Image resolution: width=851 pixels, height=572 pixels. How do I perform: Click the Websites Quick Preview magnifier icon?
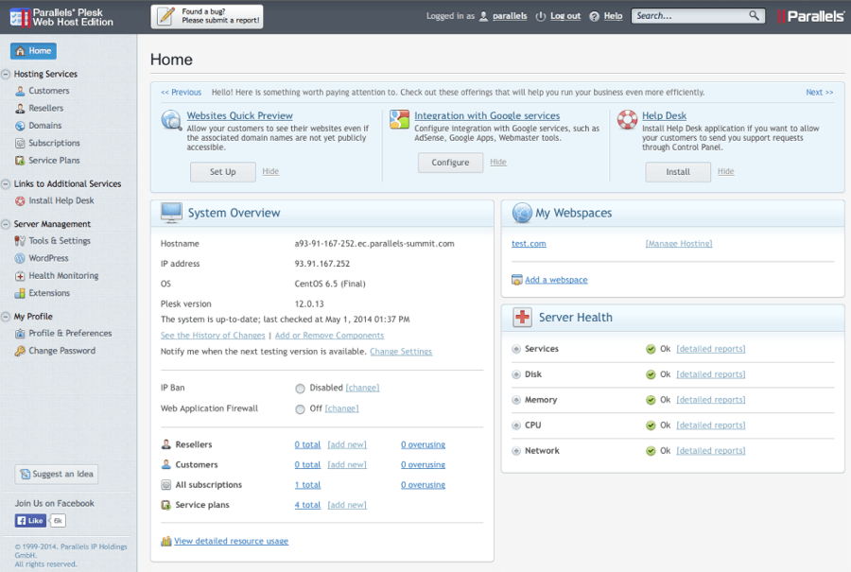tap(171, 120)
